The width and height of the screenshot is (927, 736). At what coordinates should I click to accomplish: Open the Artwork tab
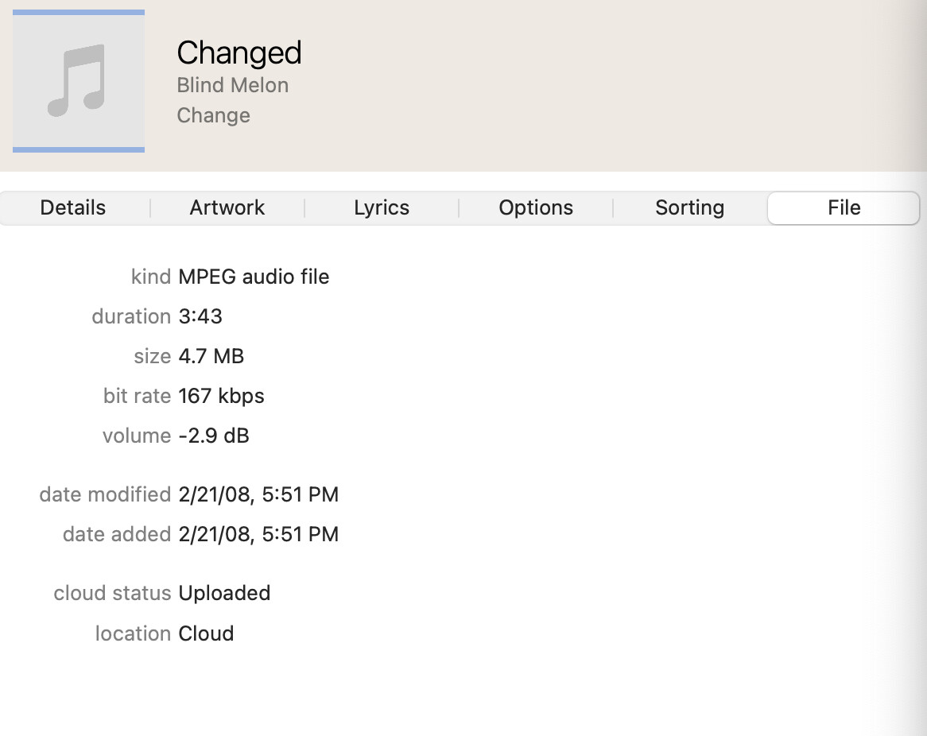point(227,207)
